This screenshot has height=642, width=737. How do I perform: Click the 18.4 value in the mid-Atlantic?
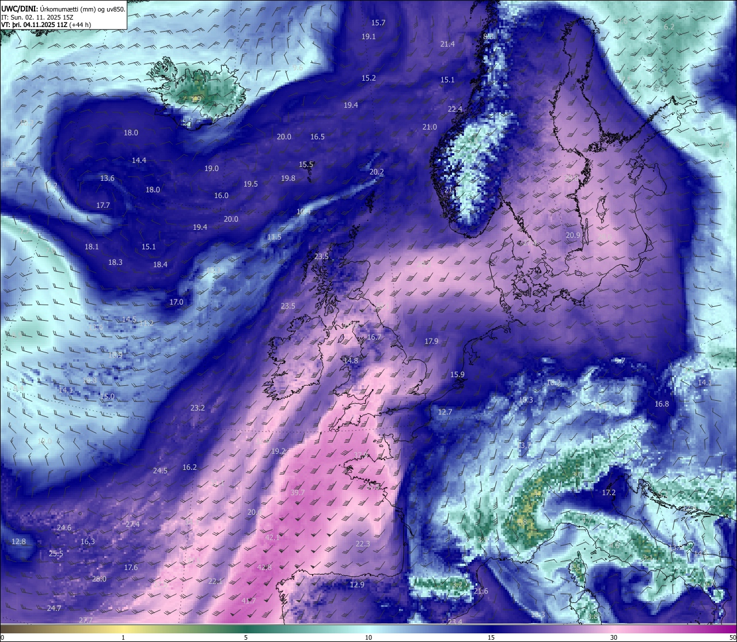160,264
